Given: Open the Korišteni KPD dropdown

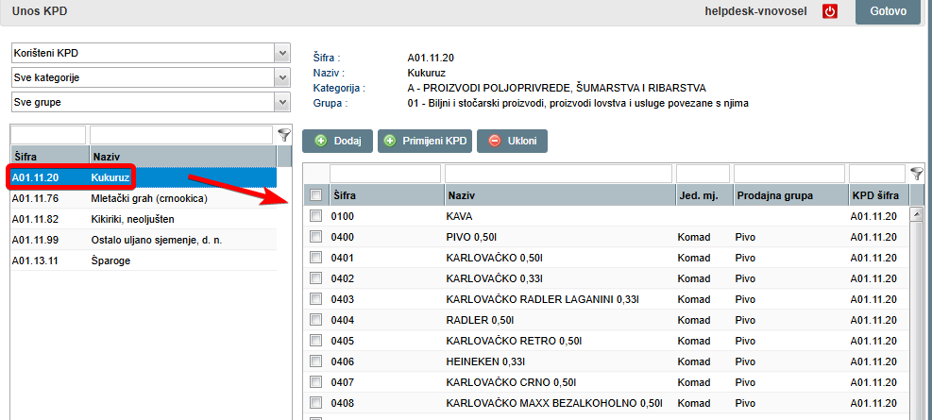Looking at the screenshot, I should click(150, 53).
